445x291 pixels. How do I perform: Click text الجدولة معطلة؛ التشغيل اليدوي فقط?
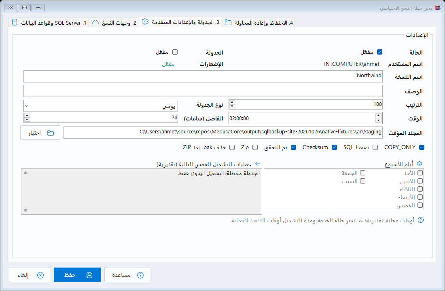pyautogui.click(x=218, y=173)
